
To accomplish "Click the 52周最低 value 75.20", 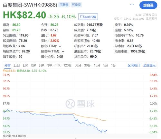I will pyautogui.click(x=23, y=41).
